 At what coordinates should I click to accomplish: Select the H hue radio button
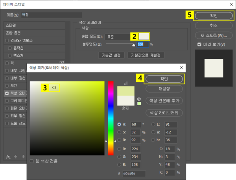click(x=119, y=124)
